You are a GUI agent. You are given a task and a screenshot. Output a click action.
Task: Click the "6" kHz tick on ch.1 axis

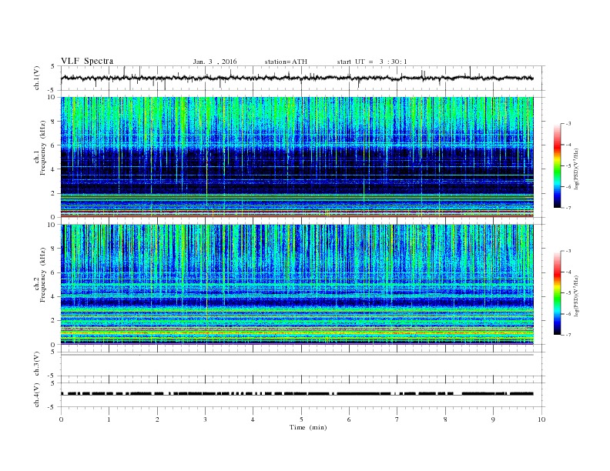[x=53, y=145]
